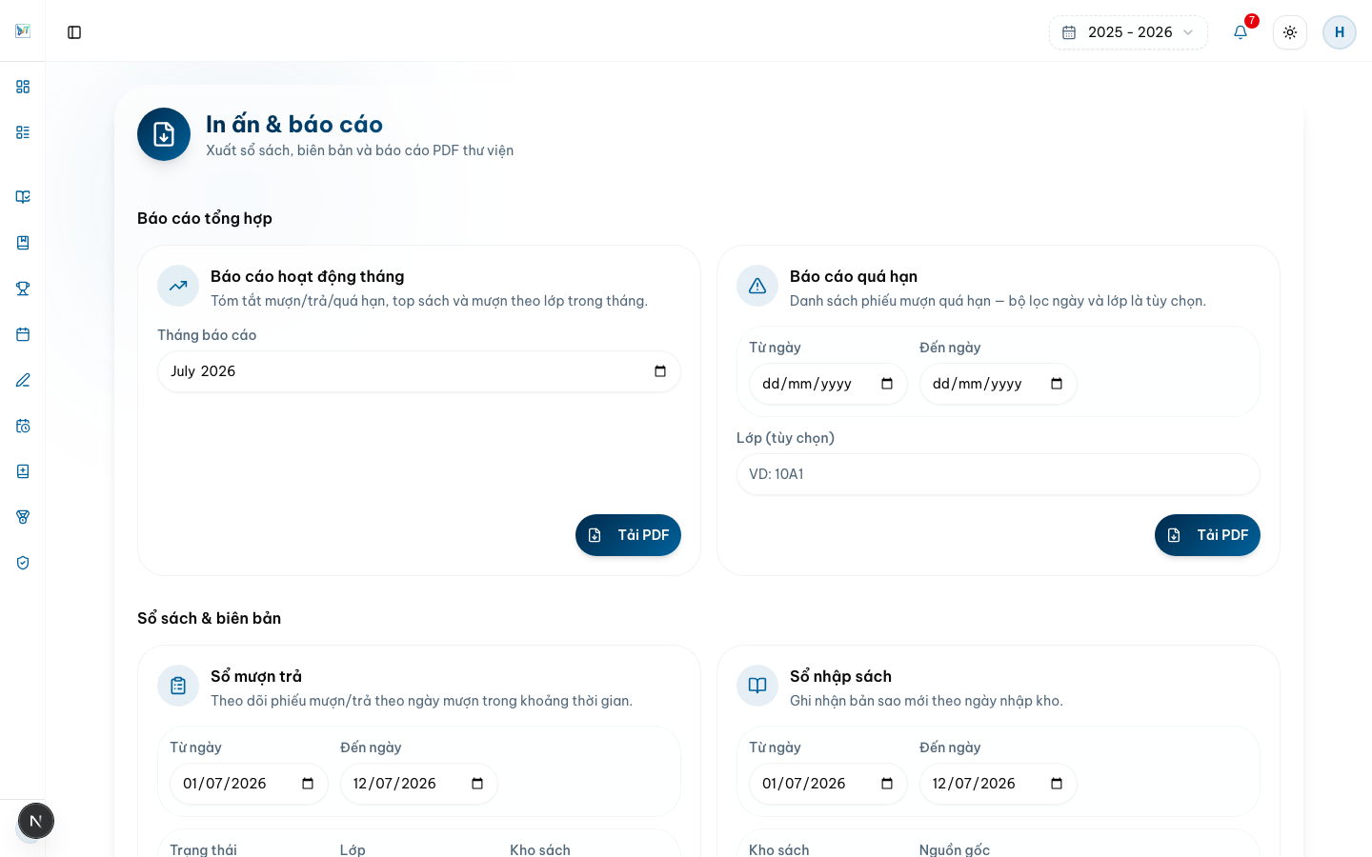
Task: Toggle the light/dark theme button
Action: (x=1290, y=32)
